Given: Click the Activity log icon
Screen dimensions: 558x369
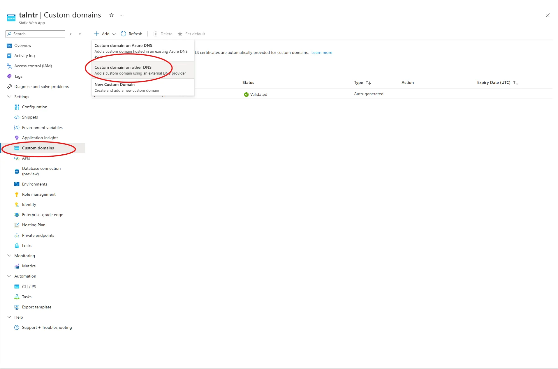Looking at the screenshot, I should click(x=9, y=56).
